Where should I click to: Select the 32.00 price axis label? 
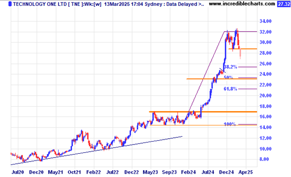265,32
